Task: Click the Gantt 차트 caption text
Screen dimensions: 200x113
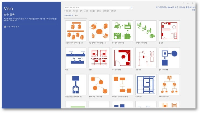Action: pyautogui.click(x=139, y=97)
